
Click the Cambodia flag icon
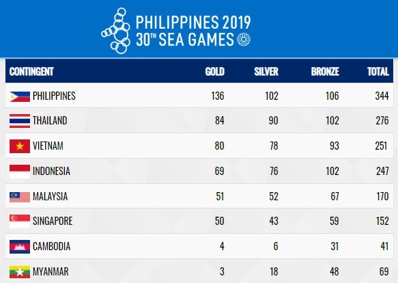coord(20,247)
